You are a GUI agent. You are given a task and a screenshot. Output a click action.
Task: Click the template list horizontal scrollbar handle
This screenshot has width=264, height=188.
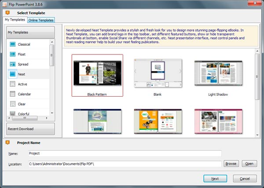pos(25,118)
